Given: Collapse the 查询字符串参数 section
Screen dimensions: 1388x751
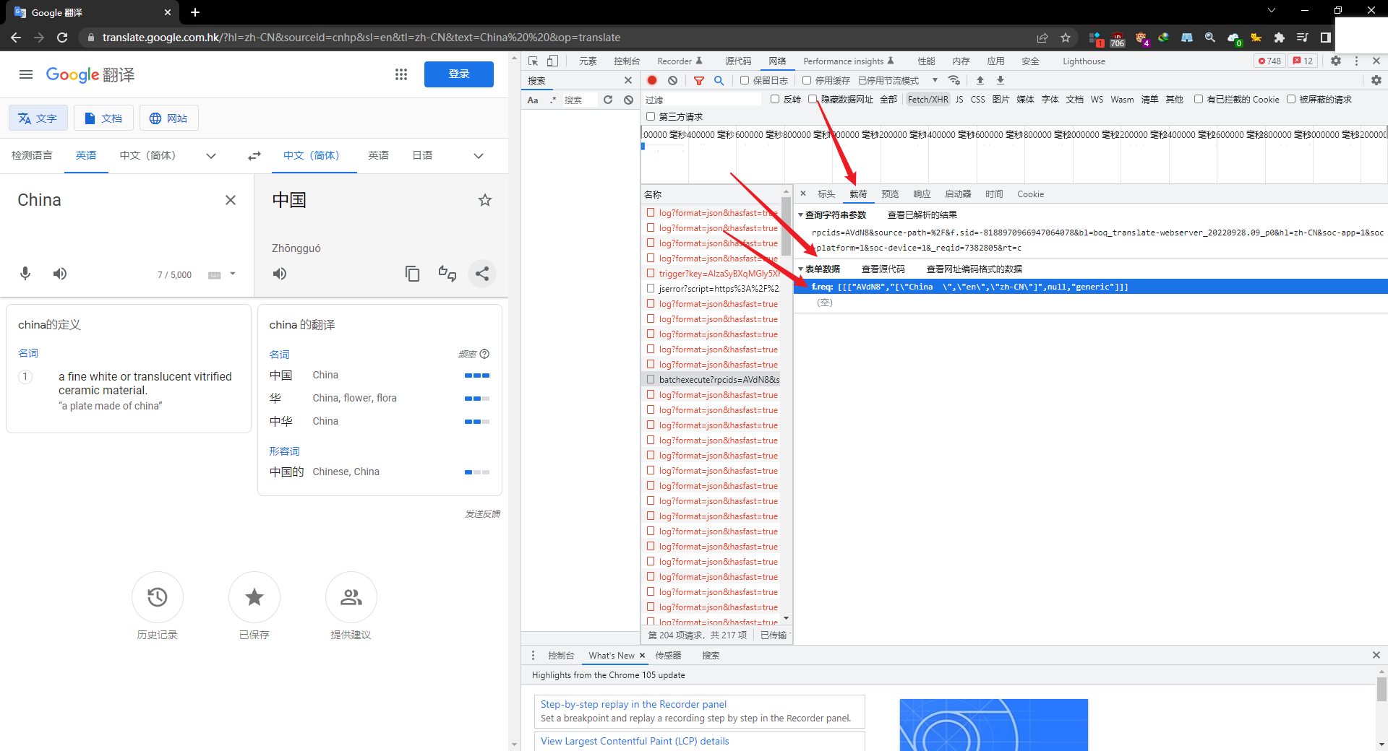Looking at the screenshot, I should tap(801, 215).
